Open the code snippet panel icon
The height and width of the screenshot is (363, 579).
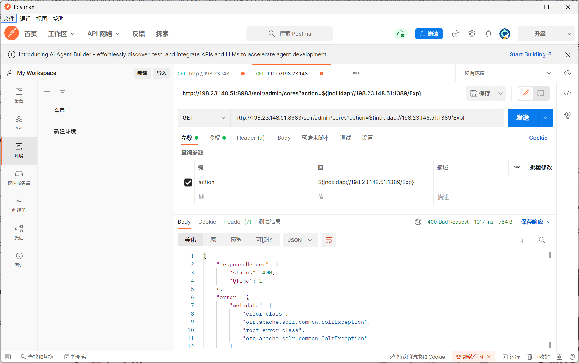(x=568, y=93)
